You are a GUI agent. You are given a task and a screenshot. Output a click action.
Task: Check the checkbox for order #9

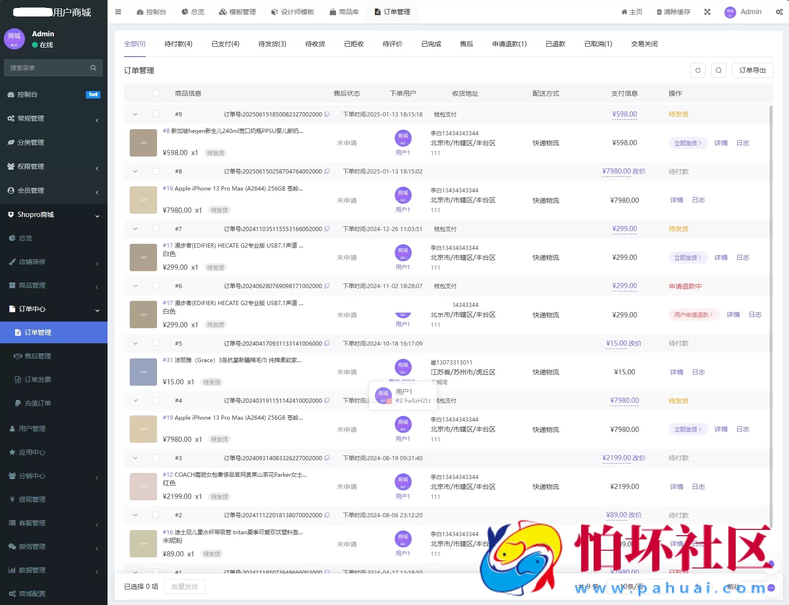click(x=156, y=114)
